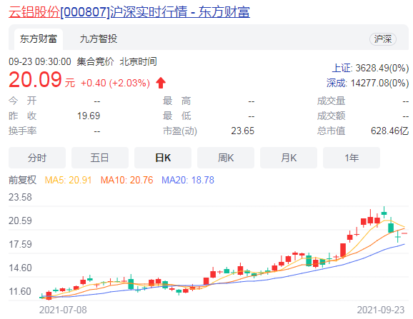Click the current price 20.09

click(35, 79)
